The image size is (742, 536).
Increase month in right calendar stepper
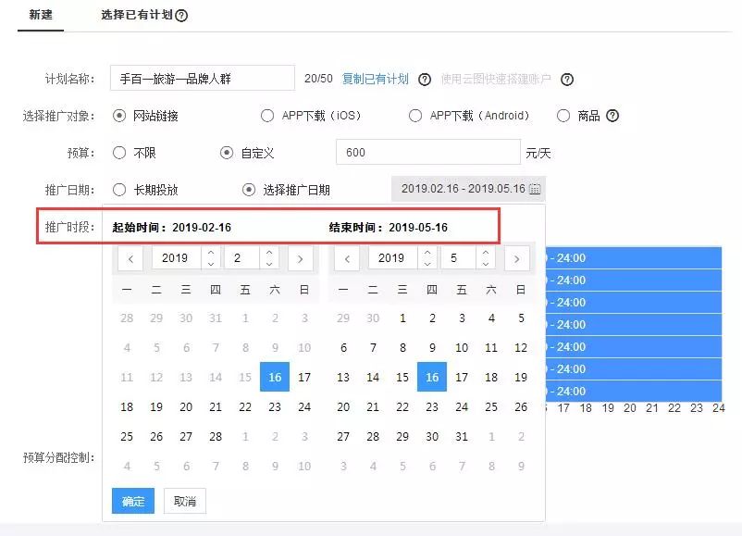tap(486, 253)
